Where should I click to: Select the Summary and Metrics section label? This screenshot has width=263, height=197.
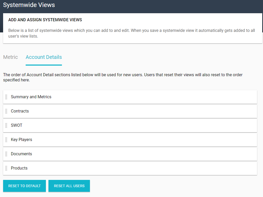click(x=31, y=97)
